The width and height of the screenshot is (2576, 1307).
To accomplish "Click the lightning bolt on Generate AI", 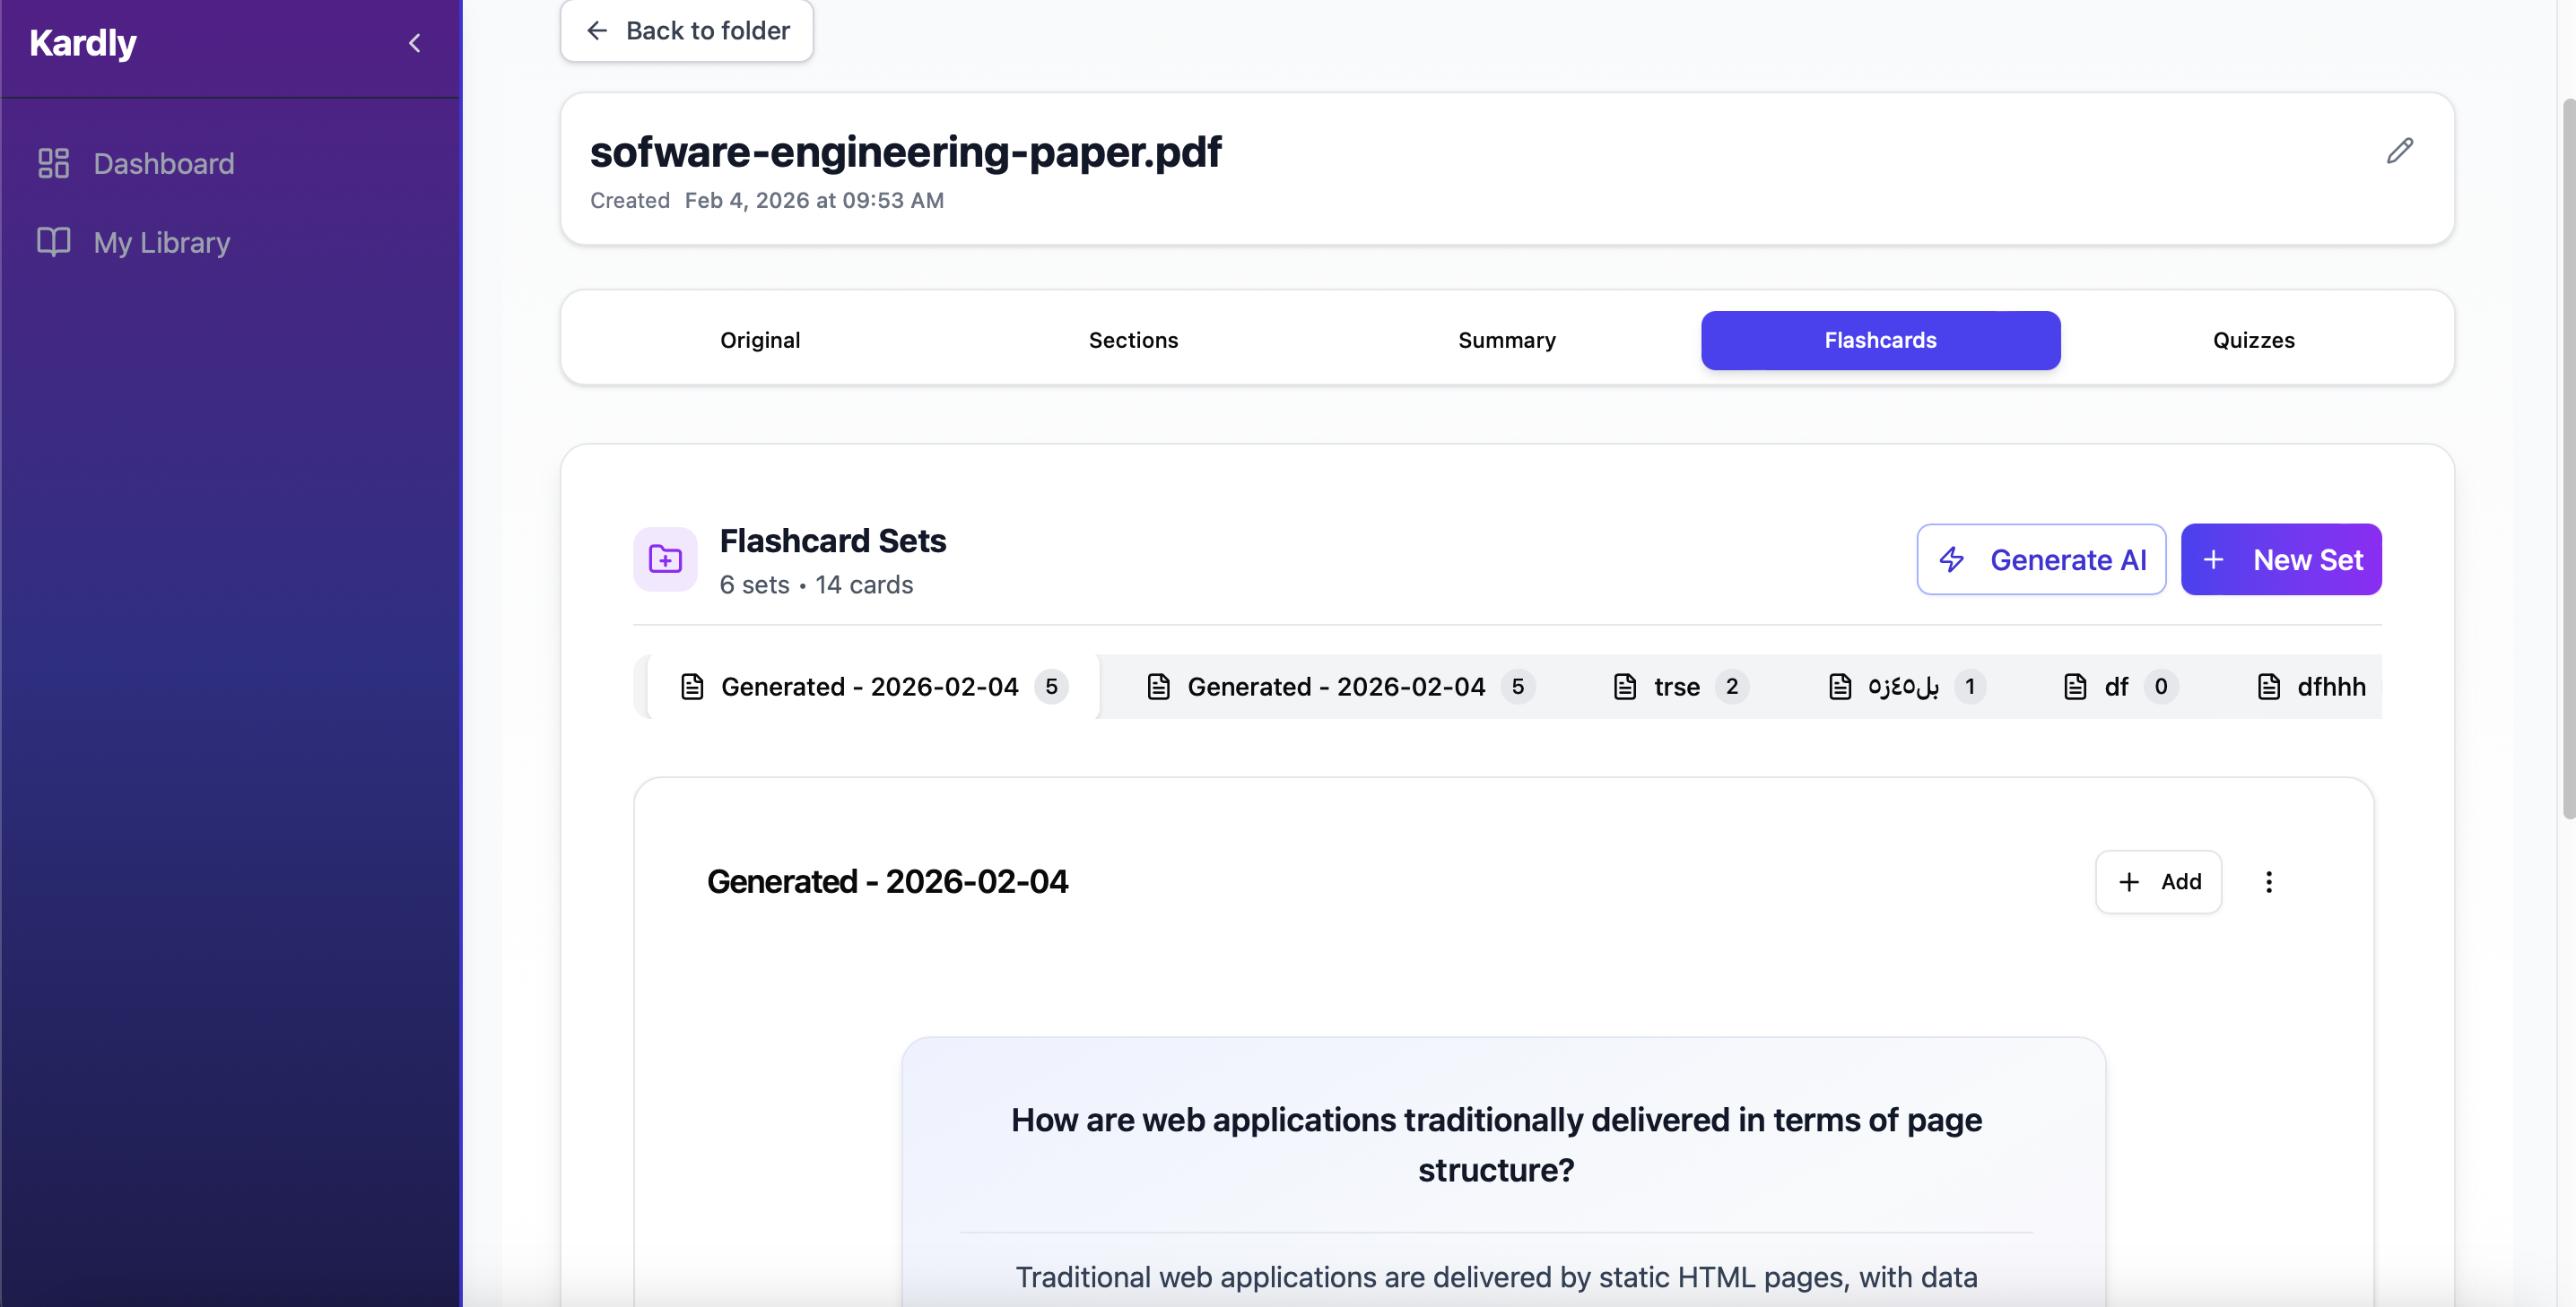I will (1952, 559).
